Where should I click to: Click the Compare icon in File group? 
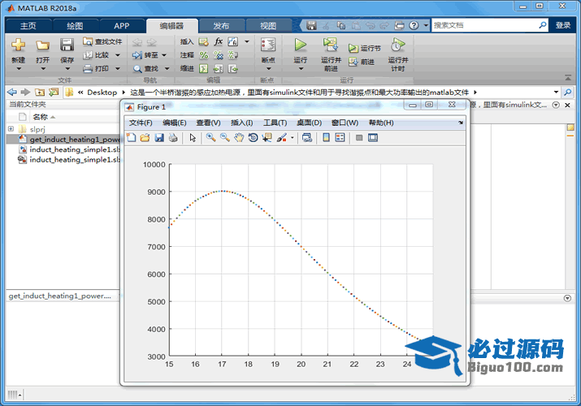[x=88, y=55]
